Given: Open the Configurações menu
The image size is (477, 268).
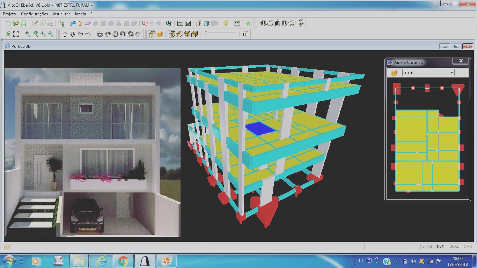Looking at the screenshot, I should [34, 14].
